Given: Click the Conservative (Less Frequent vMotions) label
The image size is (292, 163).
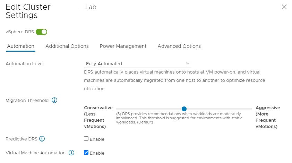Looking at the screenshot, I should (98, 117).
